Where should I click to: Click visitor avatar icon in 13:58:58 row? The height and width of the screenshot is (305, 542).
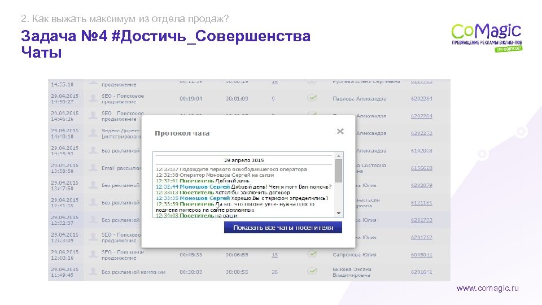click(93, 168)
